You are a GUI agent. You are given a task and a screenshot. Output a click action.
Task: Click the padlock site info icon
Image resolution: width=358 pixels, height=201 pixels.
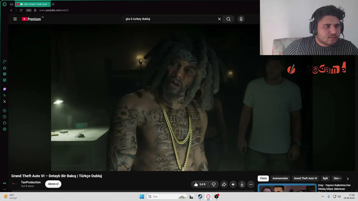(x=35, y=10)
